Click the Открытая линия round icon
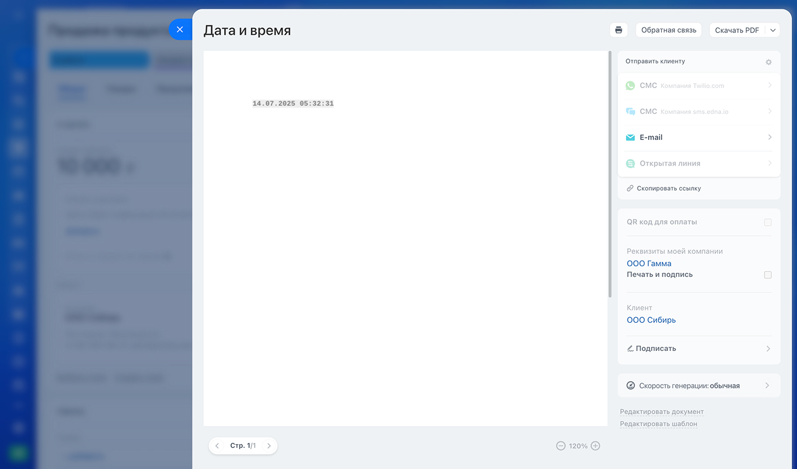 630,164
